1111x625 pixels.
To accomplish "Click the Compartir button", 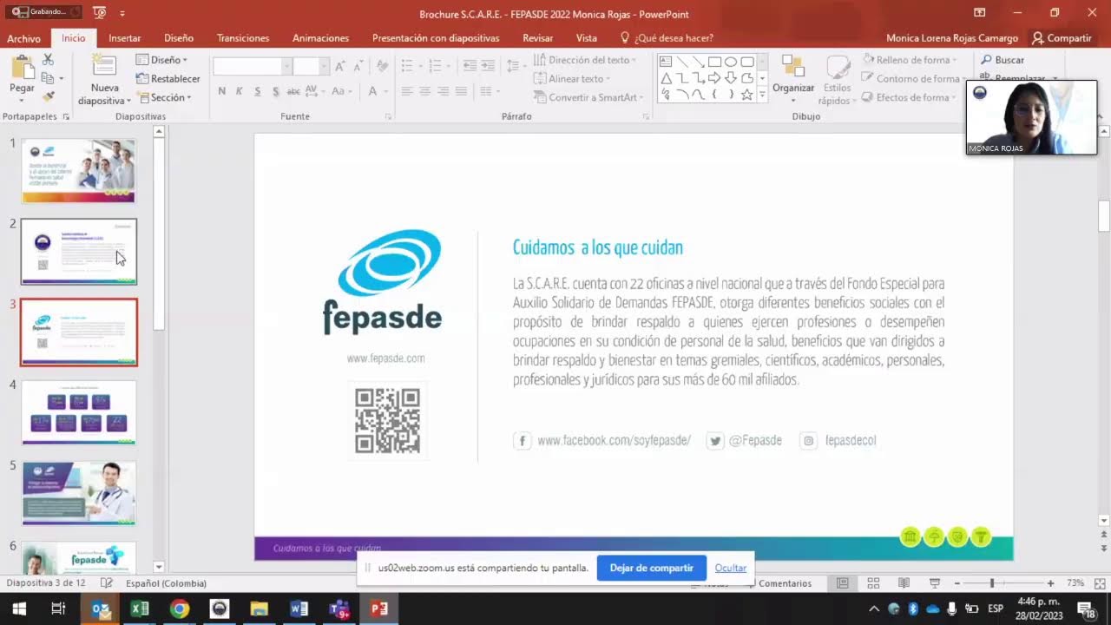I will pos(1062,38).
